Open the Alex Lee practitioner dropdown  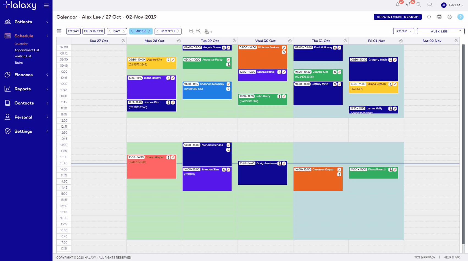point(441,31)
